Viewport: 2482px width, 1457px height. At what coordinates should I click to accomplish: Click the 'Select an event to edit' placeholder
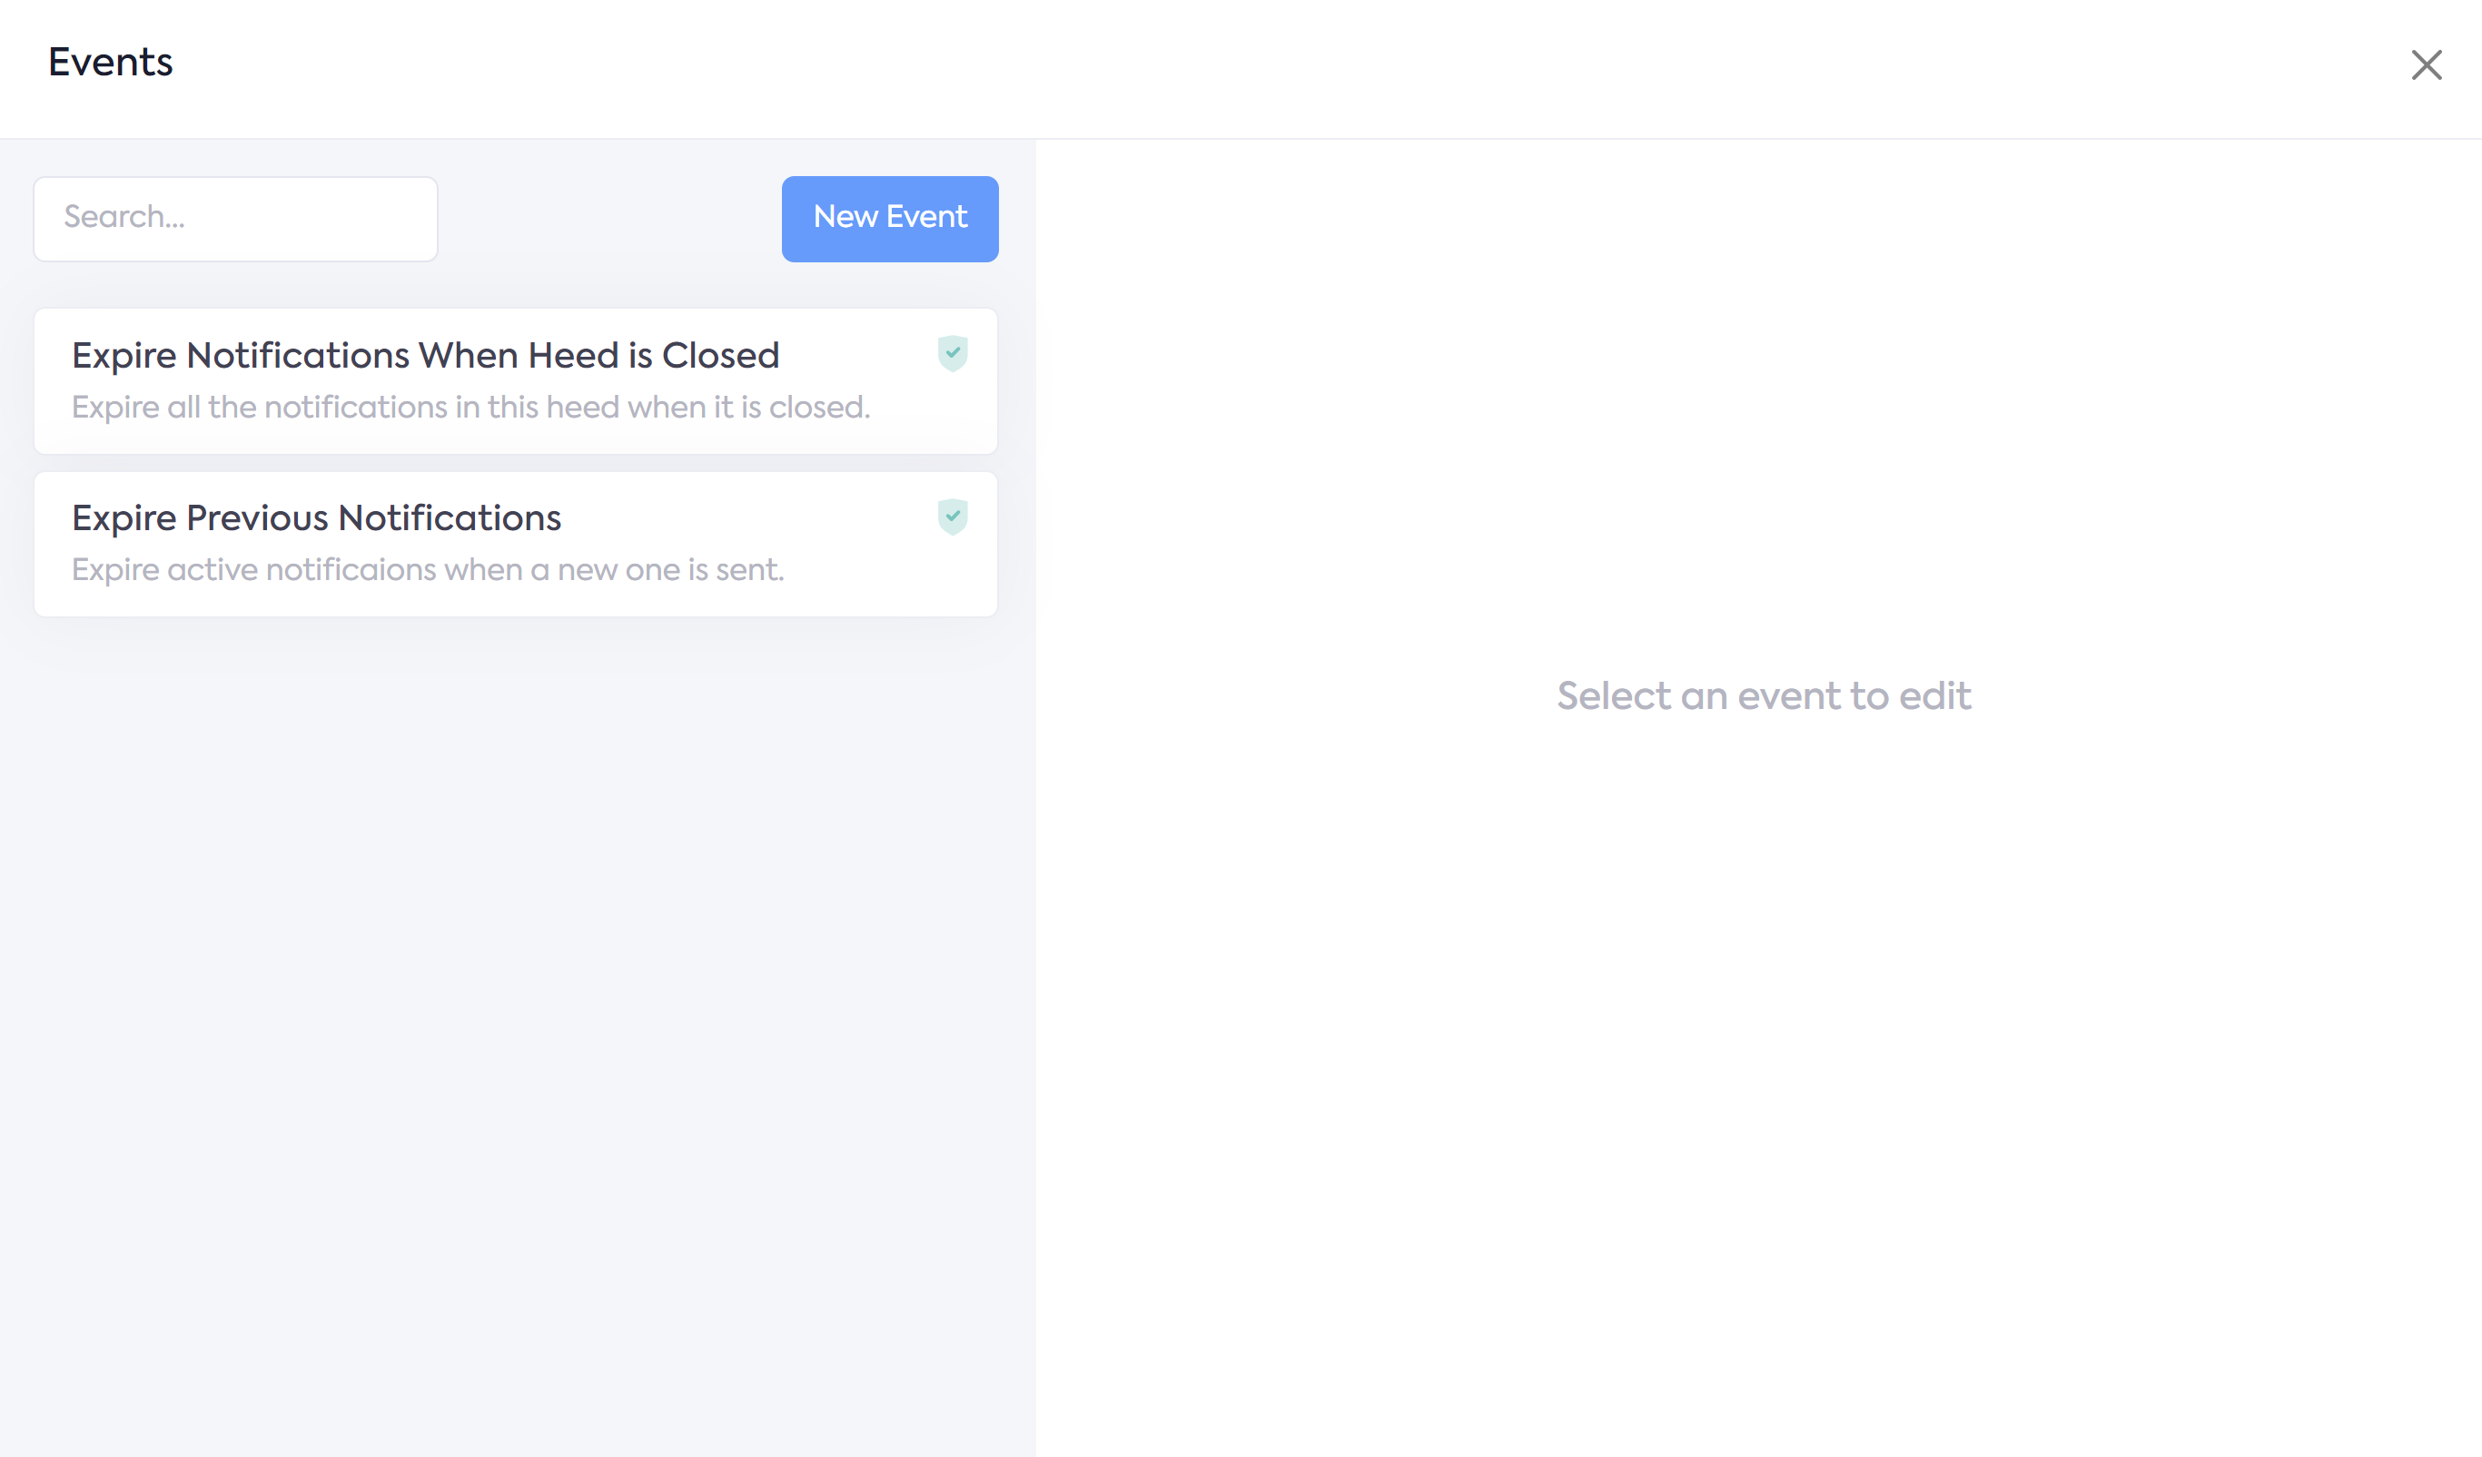click(1763, 696)
